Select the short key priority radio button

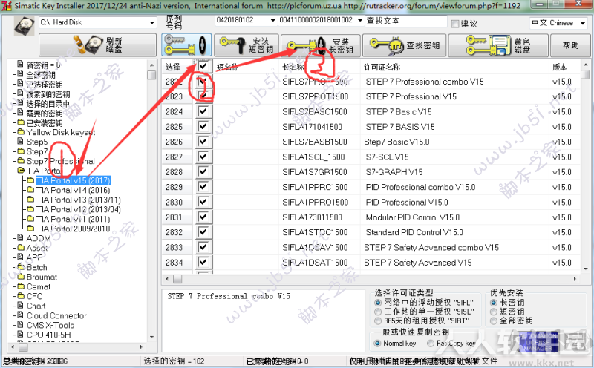[494, 312]
